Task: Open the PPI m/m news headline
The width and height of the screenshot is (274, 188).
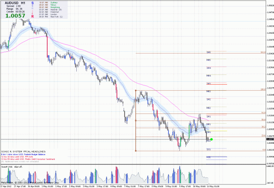Action: 17,157
